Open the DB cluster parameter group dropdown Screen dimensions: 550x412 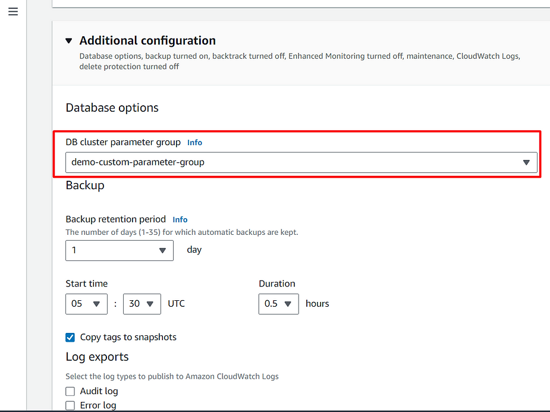click(301, 162)
